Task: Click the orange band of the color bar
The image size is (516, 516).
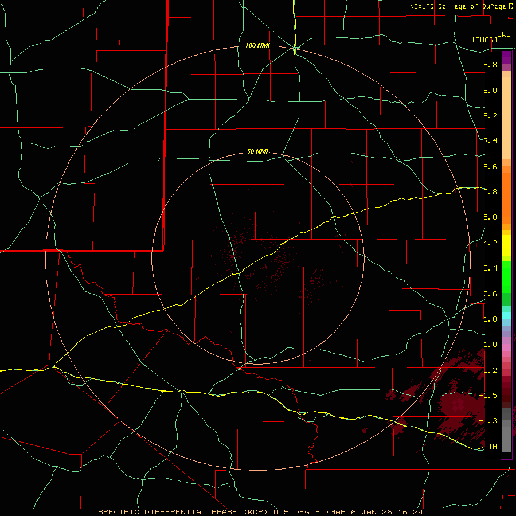Action: 506,197
